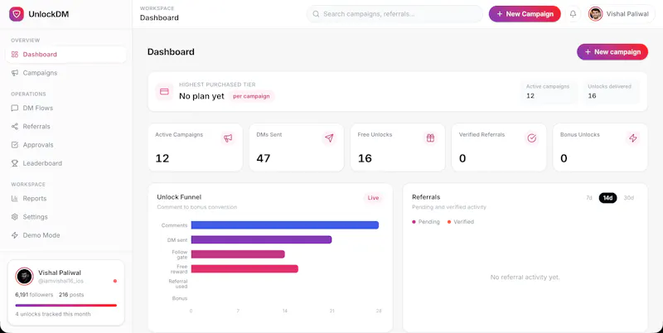
Task: Click the DM Flows chat bubble icon
Action: (15, 109)
